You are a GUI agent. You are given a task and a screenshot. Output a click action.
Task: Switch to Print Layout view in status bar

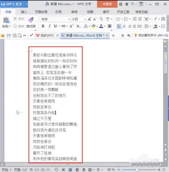(x=70, y=170)
